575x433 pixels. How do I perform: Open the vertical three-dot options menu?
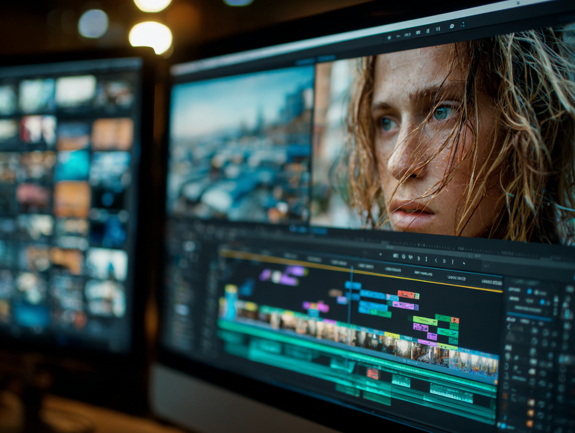point(462,24)
